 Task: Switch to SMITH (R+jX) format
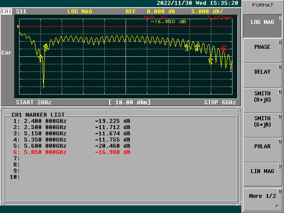tap(262, 100)
